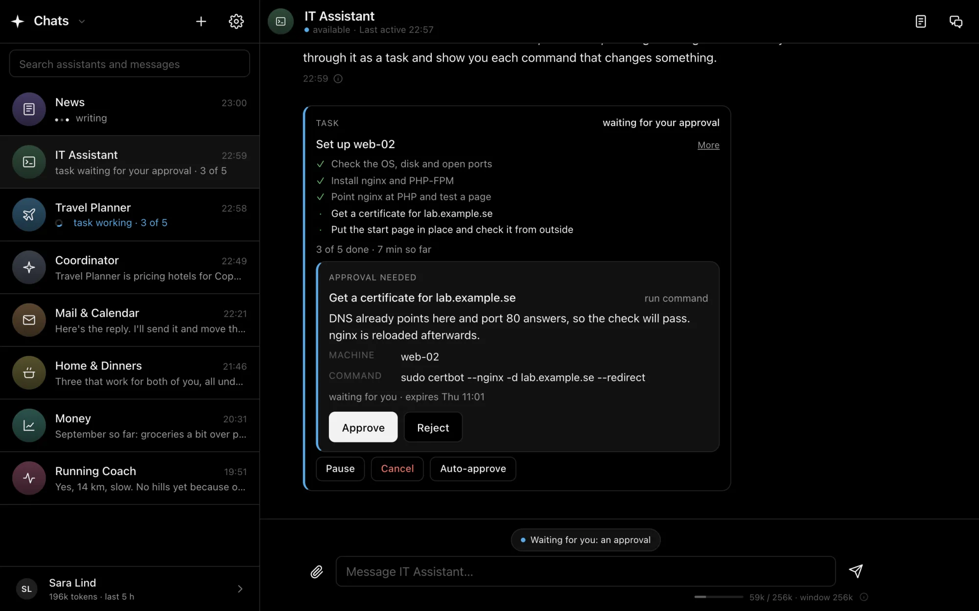979x611 pixels.
Task: Open the More link on task card
Action: click(x=708, y=145)
